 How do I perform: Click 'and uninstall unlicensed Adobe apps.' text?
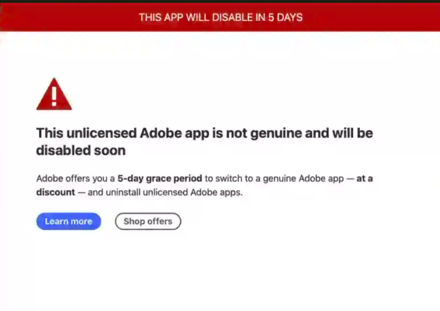(x=165, y=192)
